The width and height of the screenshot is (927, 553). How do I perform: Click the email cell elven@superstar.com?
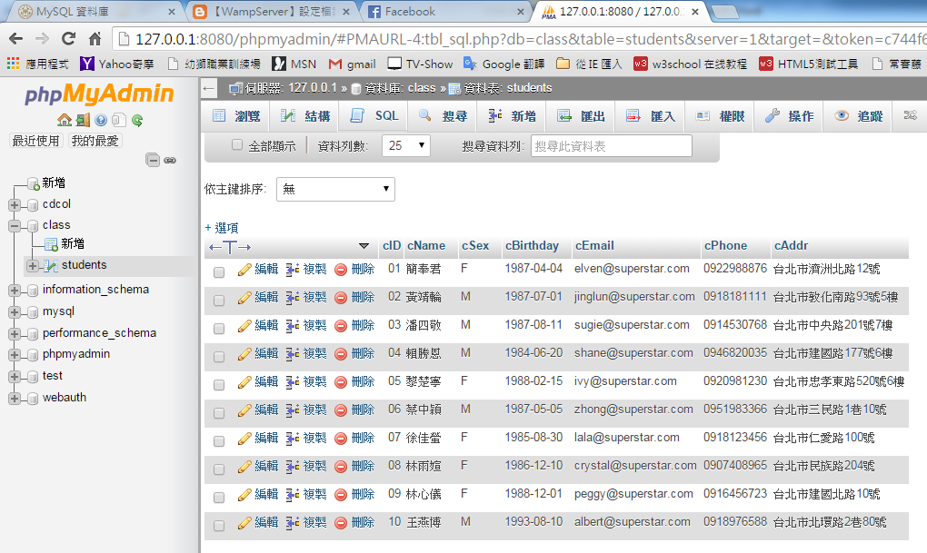click(632, 269)
